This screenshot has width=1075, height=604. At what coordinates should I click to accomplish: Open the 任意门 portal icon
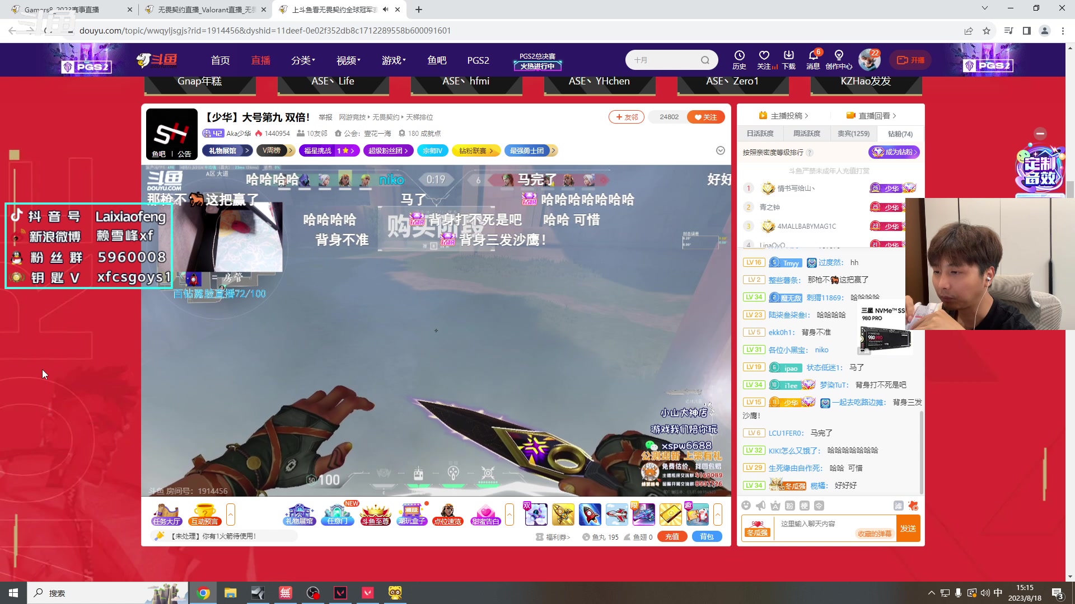pyautogui.click(x=337, y=514)
